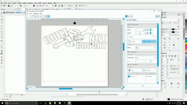The width and height of the screenshot is (187, 105).
Task: Click the Options gear in CorelDRAW toolbar
Action: tap(76, 6)
